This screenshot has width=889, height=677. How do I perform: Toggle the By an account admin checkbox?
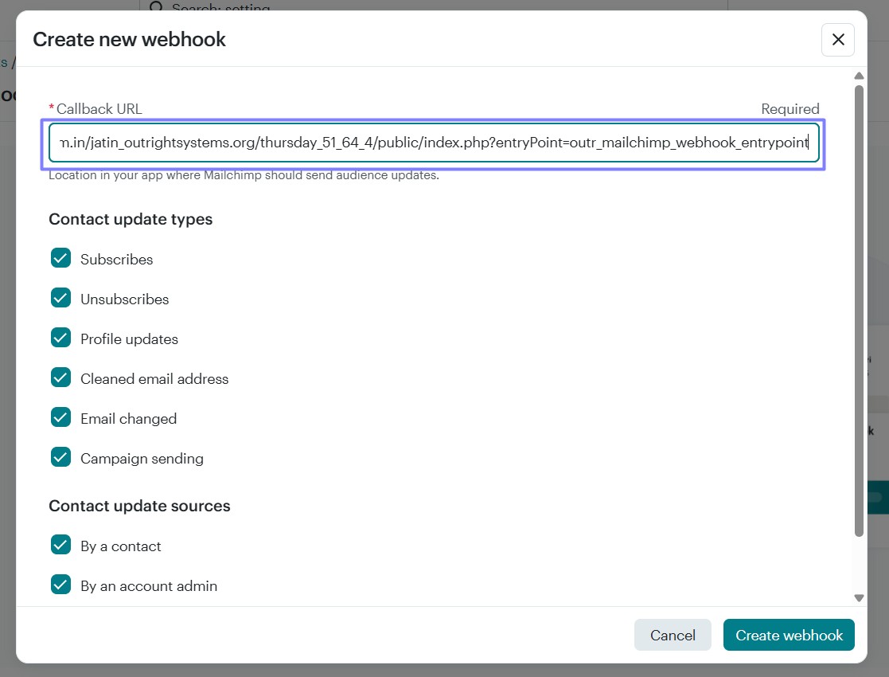coord(61,585)
